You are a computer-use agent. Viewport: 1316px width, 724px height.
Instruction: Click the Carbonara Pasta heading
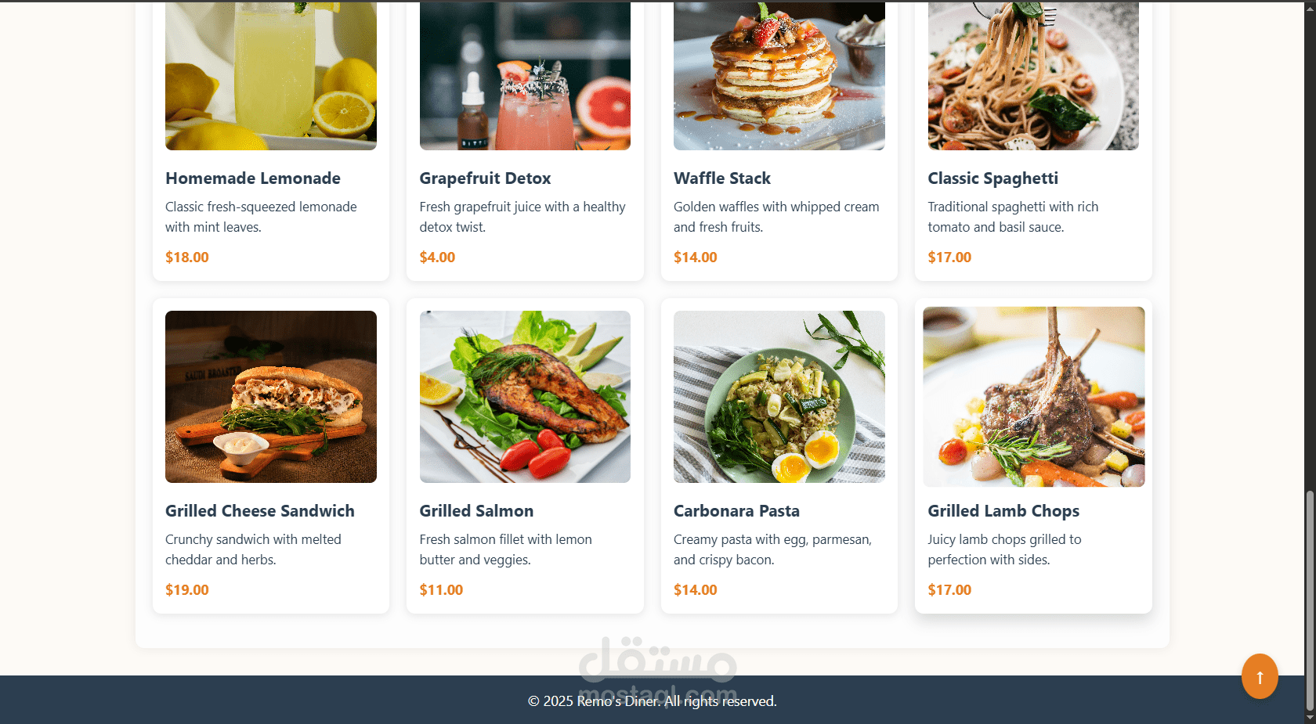coord(736,511)
